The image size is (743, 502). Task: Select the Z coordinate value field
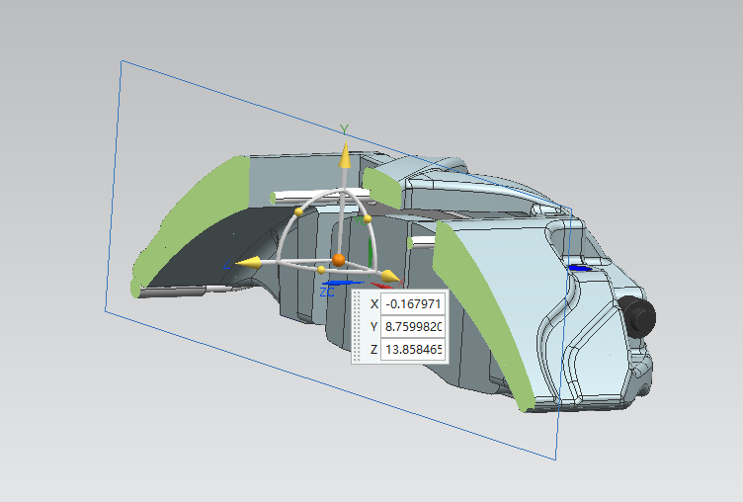(x=413, y=350)
